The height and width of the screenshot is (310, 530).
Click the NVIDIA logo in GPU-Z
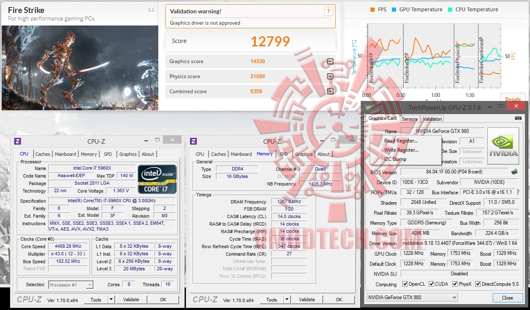[x=503, y=146]
